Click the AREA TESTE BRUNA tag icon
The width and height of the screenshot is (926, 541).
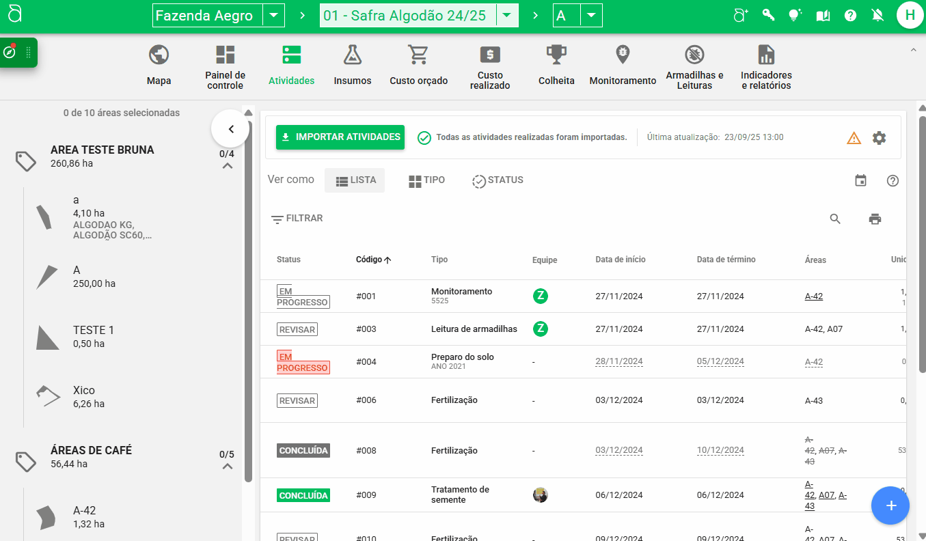[x=26, y=161]
